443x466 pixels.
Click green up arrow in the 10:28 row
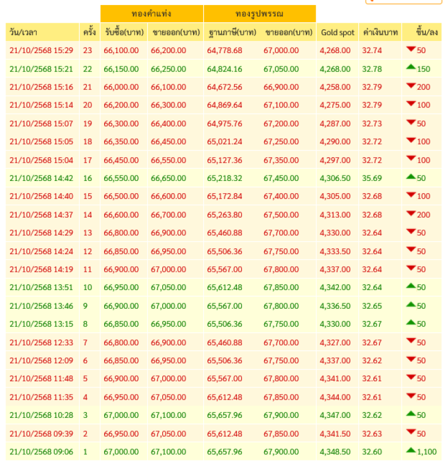[411, 414]
